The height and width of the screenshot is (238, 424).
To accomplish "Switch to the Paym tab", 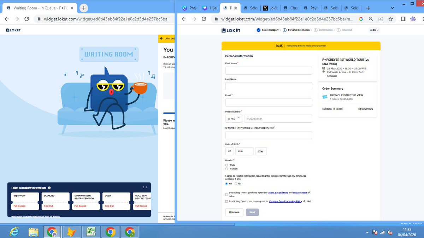I will 310,8.
